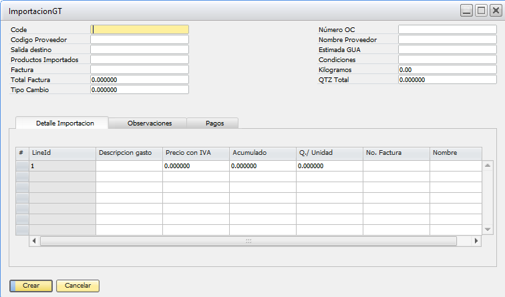
Task: Switch to the Observaciones tab
Action: (x=150, y=123)
